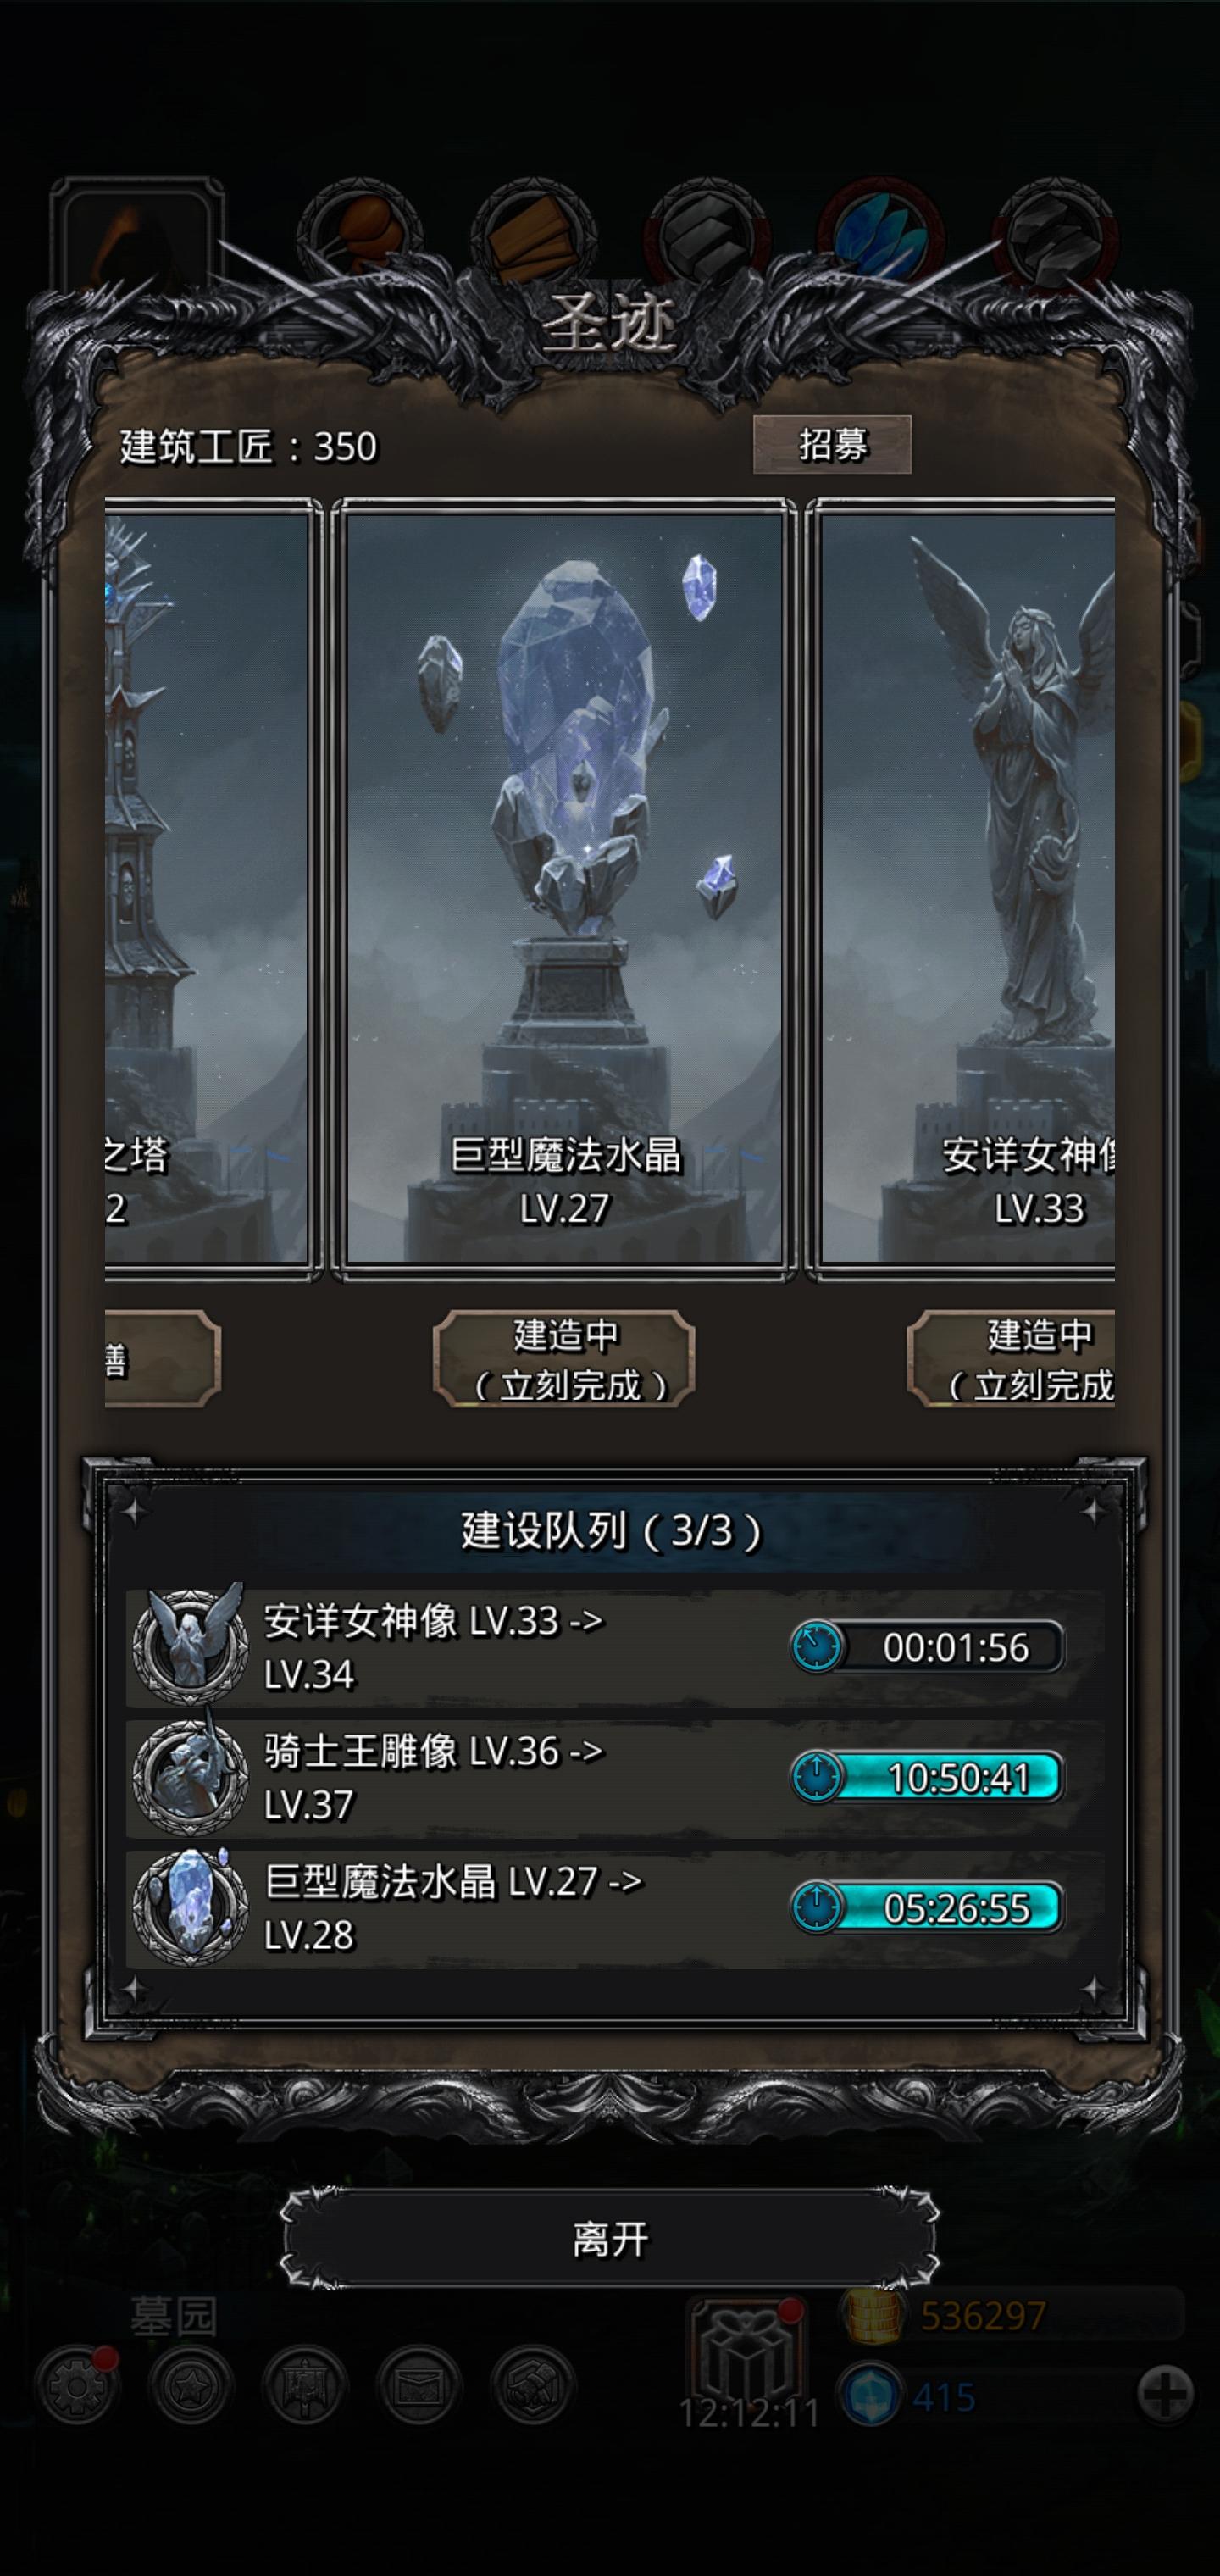This screenshot has width=1220, height=2576.
Task: Instantly finish 安详女神像 construction
Action: pos(1011,1359)
